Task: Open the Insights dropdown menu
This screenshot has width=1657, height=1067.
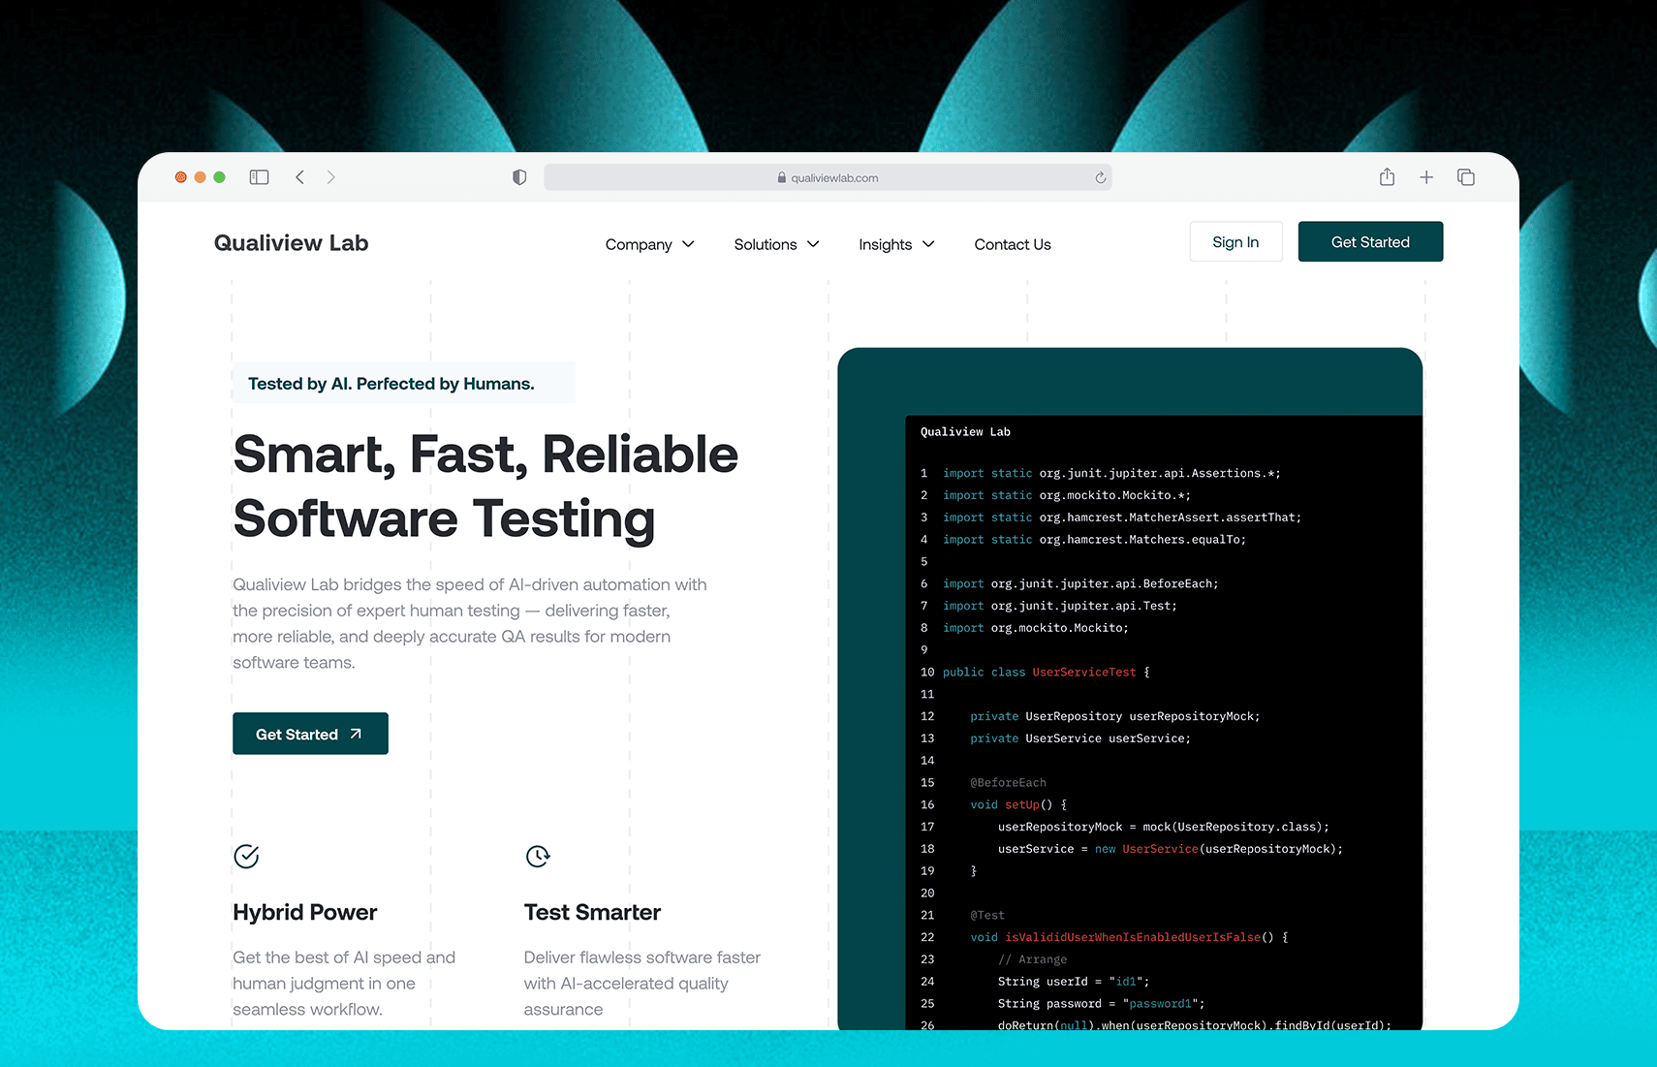Action: pyautogui.click(x=896, y=244)
